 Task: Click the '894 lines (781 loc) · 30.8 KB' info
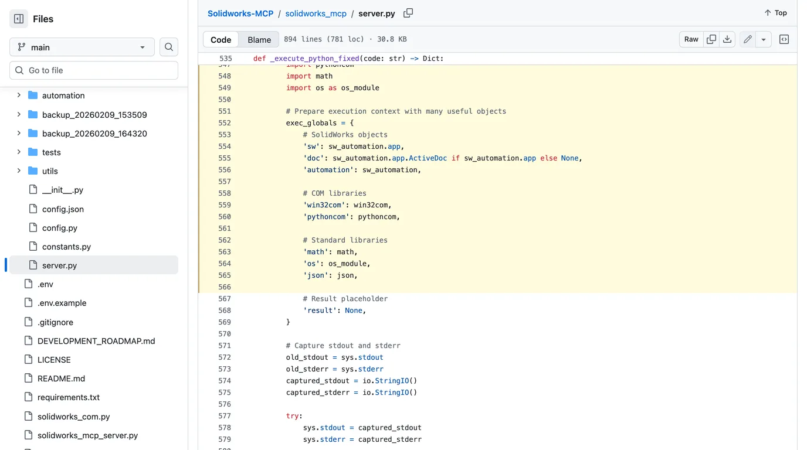point(345,39)
